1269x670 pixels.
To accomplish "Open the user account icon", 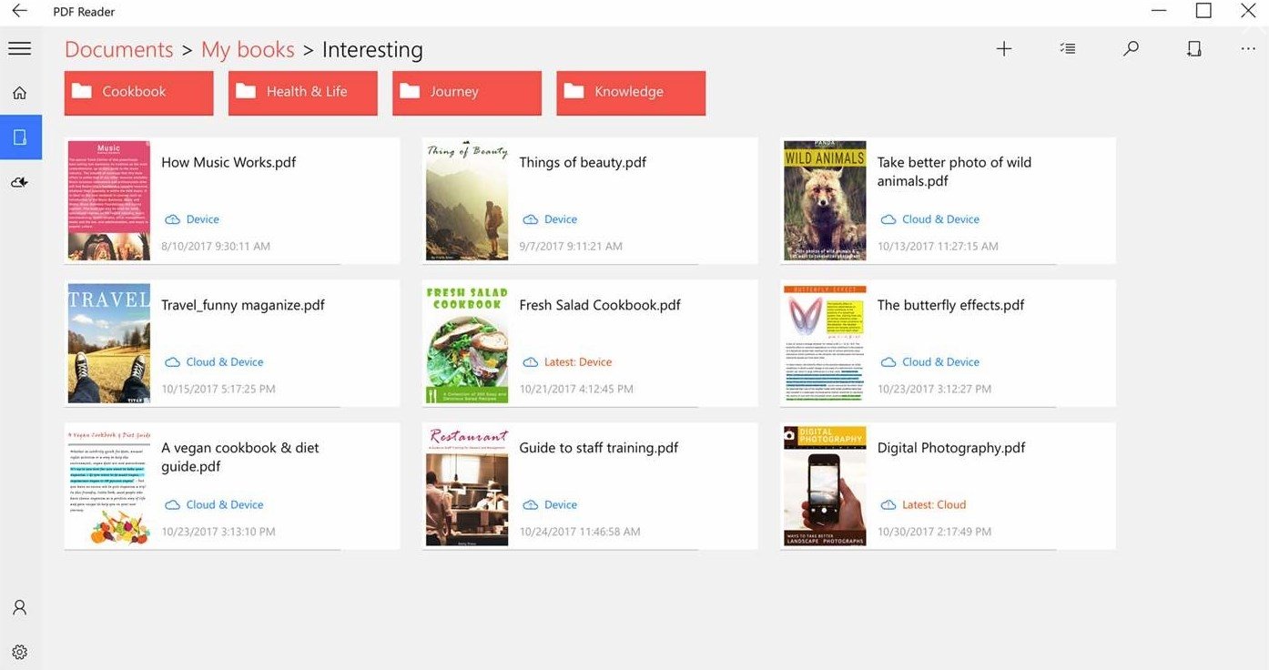I will coord(19,607).
